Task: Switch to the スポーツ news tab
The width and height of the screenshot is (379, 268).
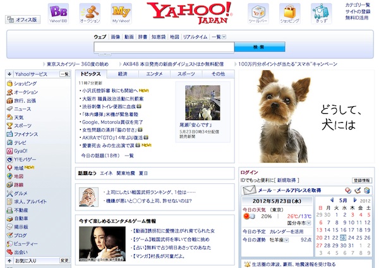Action: (x=186, y=75)
